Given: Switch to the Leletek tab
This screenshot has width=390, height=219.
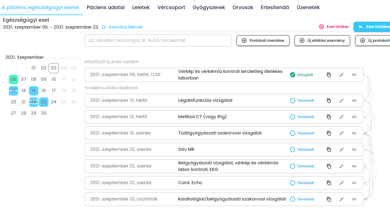Looking at the screenshot, I should click(x=141, y=8).
